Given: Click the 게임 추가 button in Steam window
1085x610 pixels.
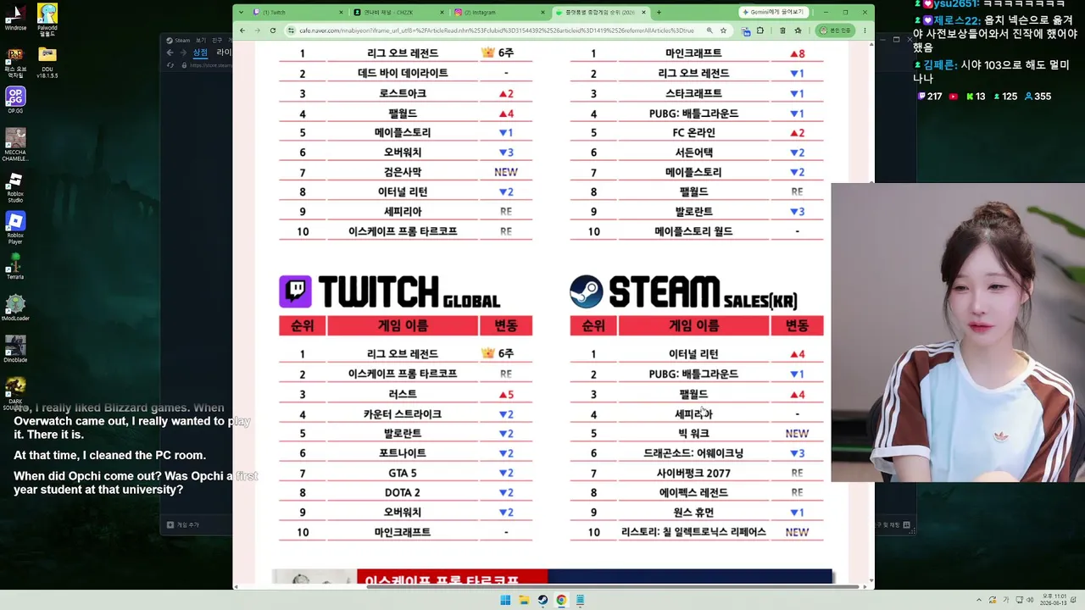Looking at the screenshot, I should coord(183,524).
